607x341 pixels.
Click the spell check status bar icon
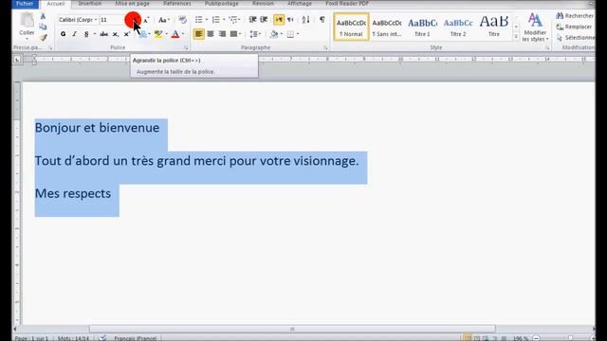[x=102, y=338]
